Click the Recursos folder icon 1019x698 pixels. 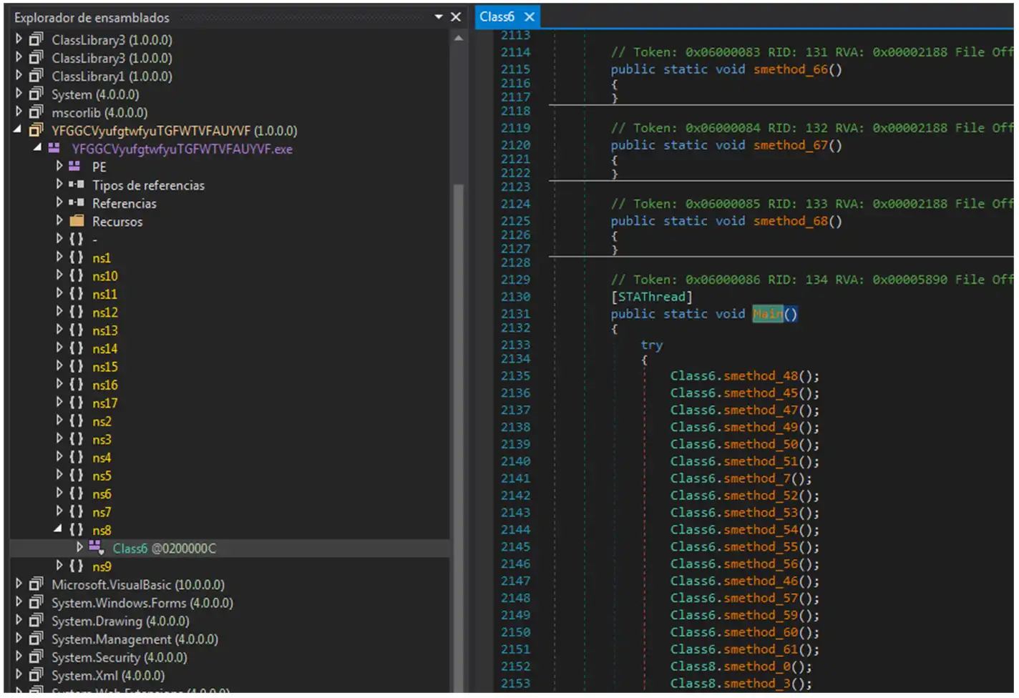coord(77,221)
